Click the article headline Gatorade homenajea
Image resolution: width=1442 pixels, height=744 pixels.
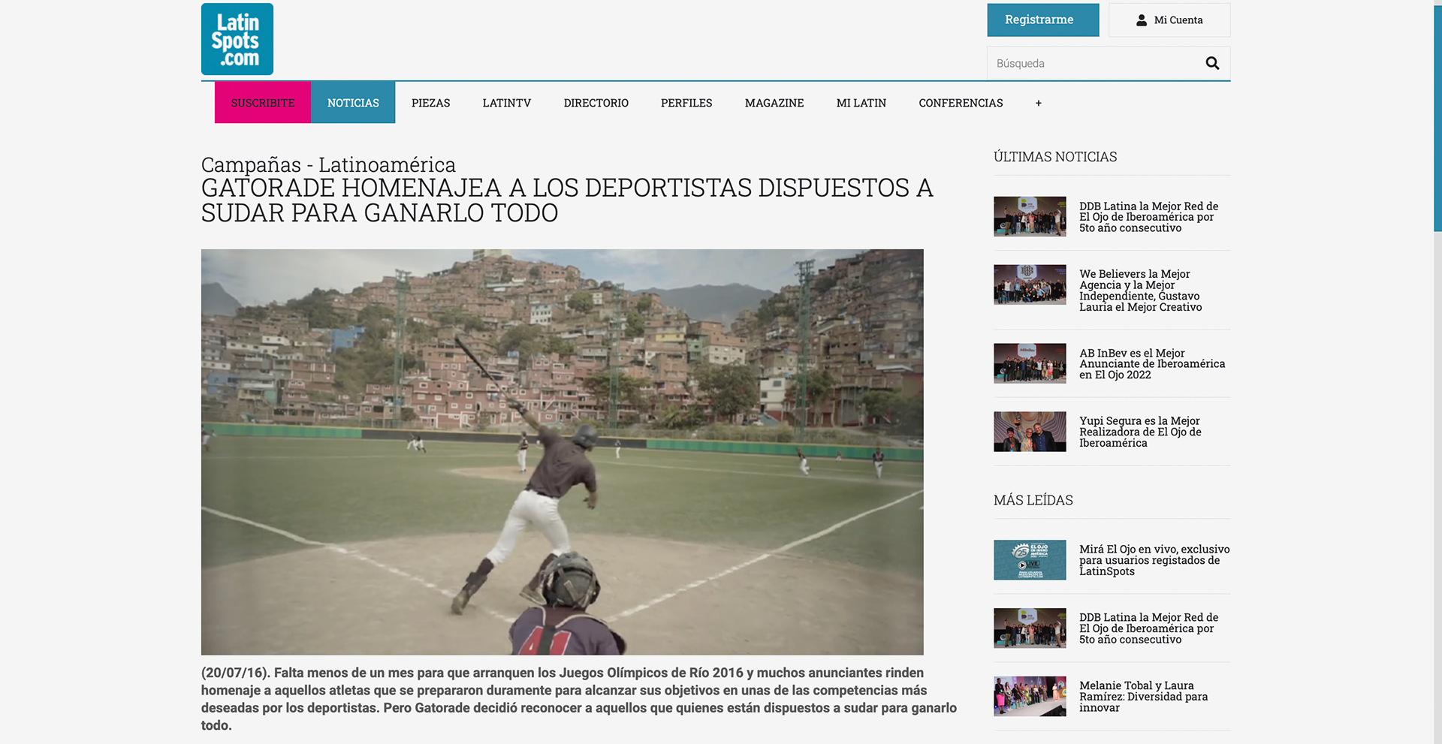pyautogui.click(x=567, y=200)
